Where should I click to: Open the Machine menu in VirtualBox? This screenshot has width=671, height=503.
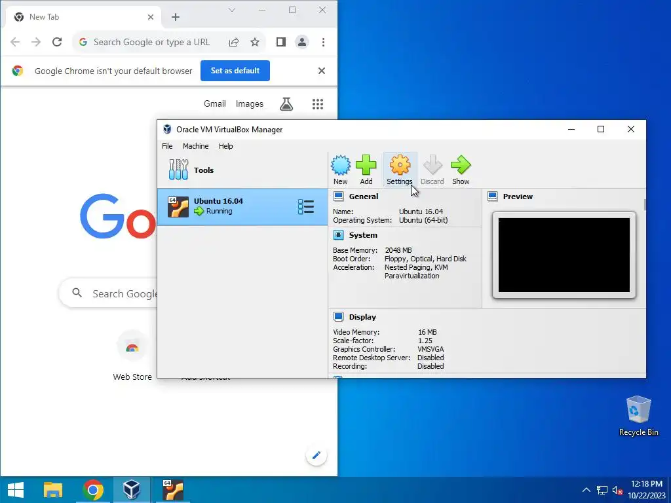pyautogui.click(x=195, y=146)
